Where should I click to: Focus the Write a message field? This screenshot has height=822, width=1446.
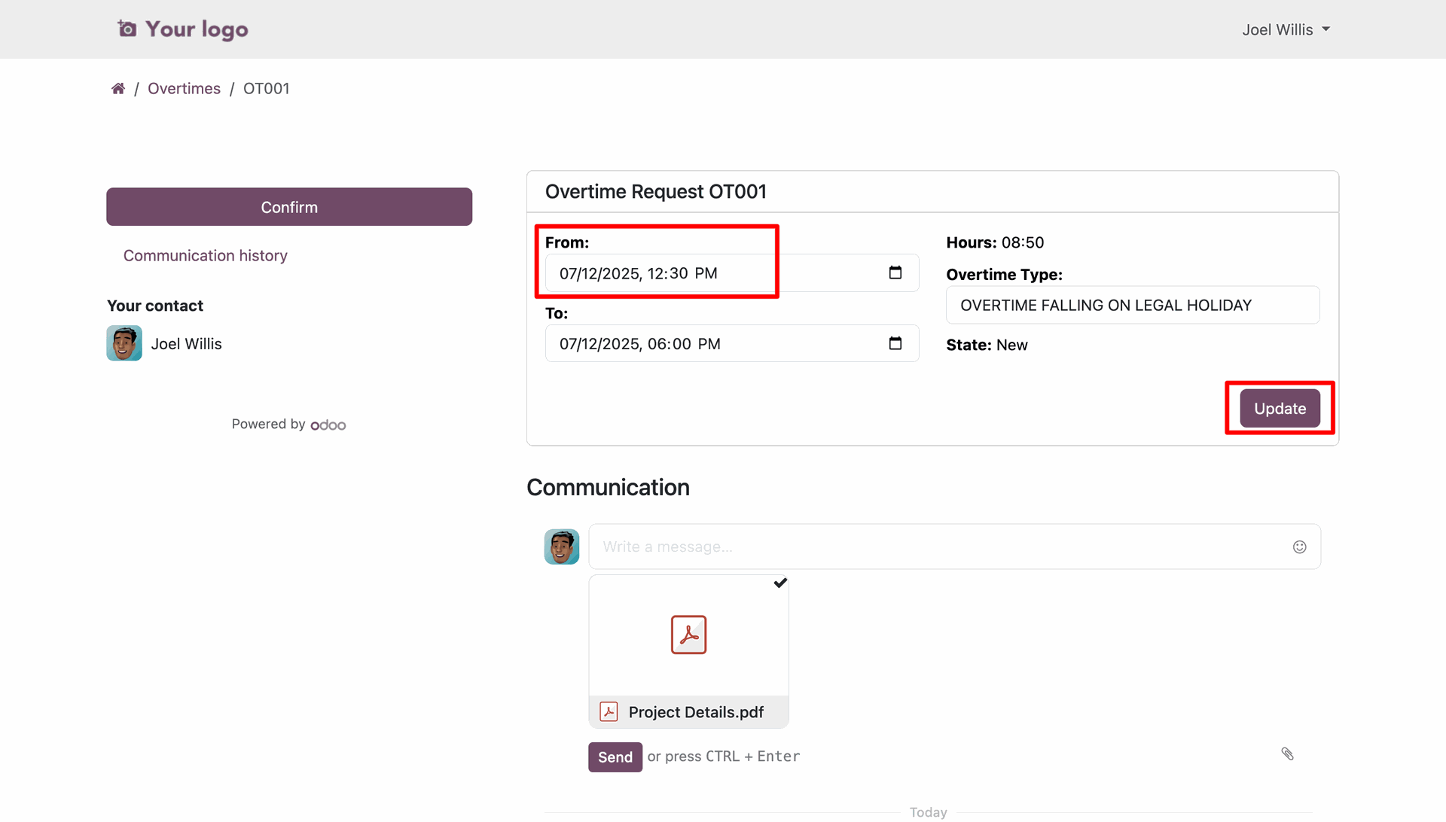pyautogui.click(x=934, y=547)
